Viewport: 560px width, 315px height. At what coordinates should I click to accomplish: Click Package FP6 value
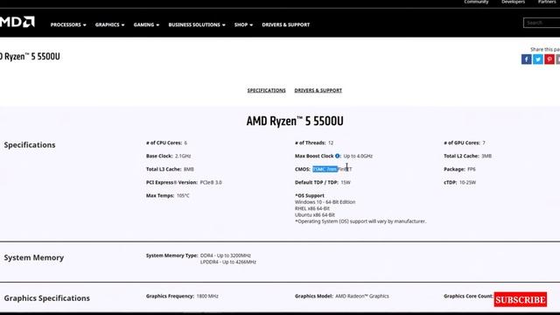[472, 169]
